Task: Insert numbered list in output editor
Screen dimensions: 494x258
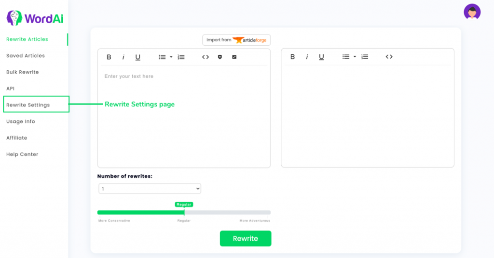Action: tap(365, 57)
